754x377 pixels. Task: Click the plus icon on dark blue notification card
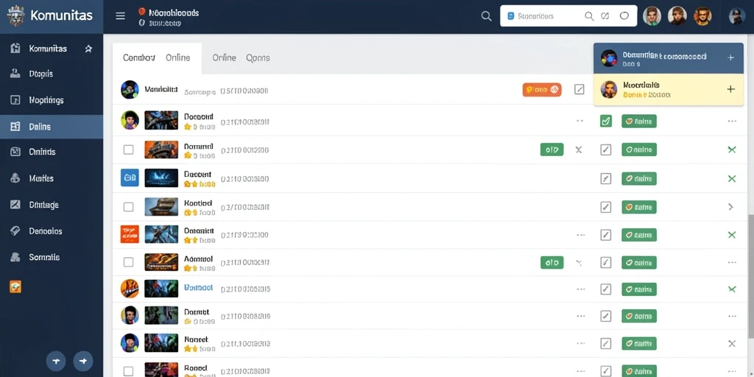(x=731, y=57)
